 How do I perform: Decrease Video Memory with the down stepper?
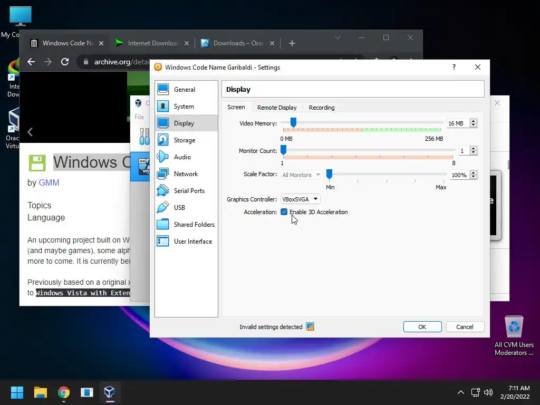click(x=474, y=126)
